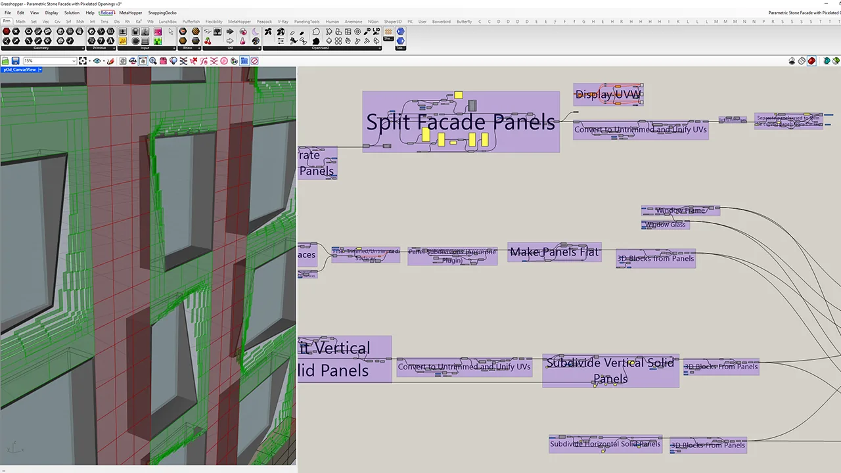The image size is (841, 473).
Task: Toggle the highlighted window capture icon
Action: [x=143, y=61]
